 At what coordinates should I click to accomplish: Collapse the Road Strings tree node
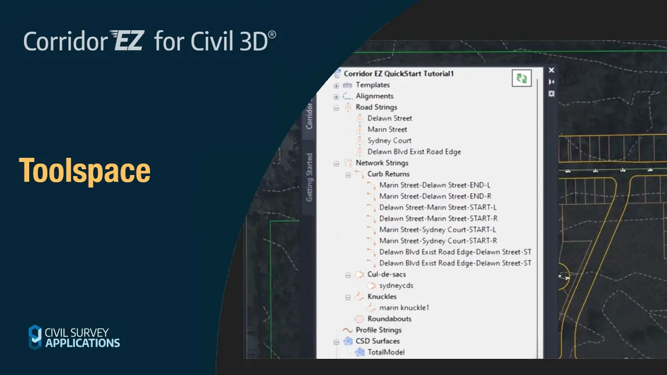click(337, 108)
